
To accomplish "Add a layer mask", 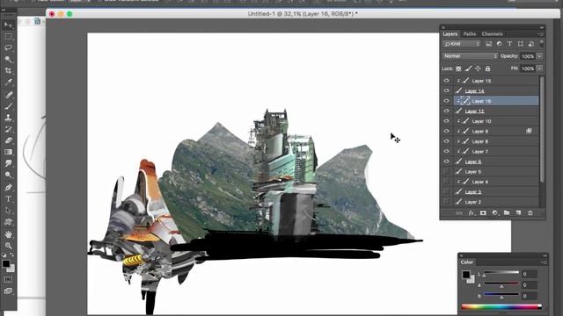I will pyautogui.click(x=483, y=212).
